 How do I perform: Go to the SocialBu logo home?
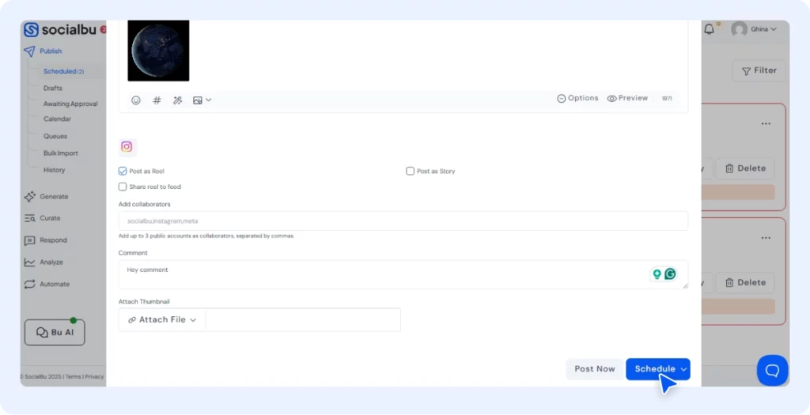coord(60,30)
